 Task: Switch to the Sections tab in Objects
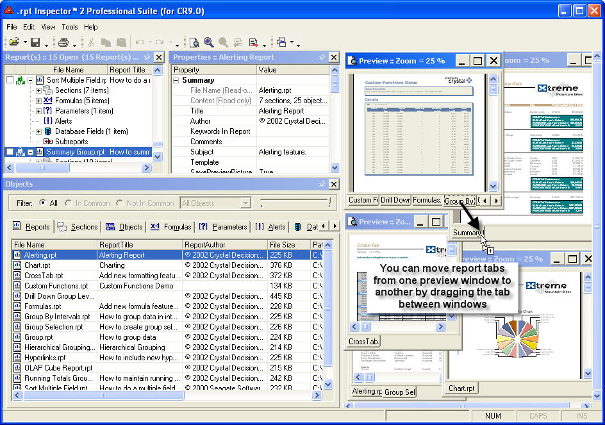tap(78, 226)
